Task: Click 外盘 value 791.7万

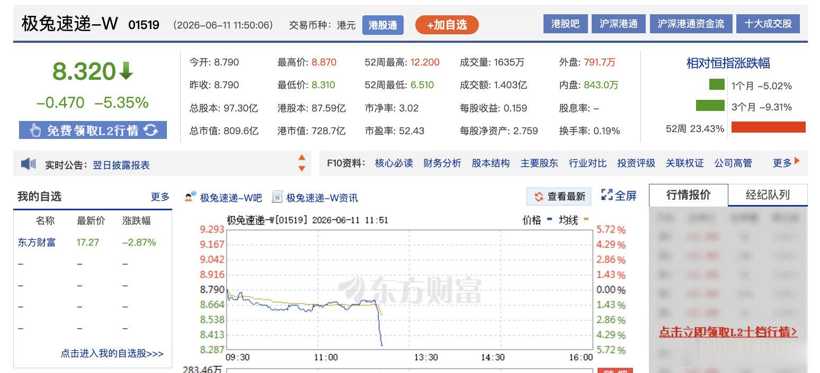Action: (x=600, y=62)
